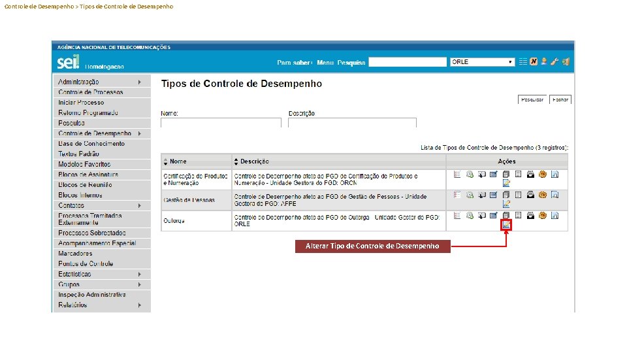
Task: Expand the Administração submenu arrow
Action: 140,82
